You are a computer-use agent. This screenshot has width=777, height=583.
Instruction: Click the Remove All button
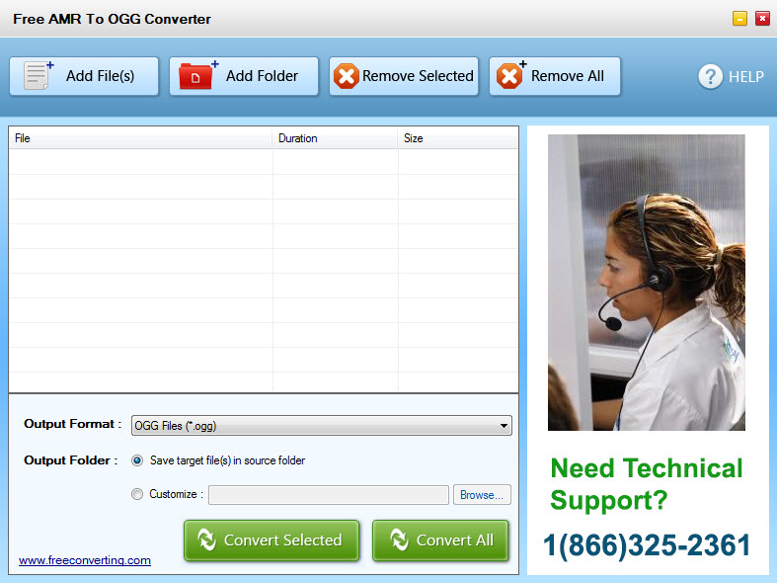tap(555, 76)
